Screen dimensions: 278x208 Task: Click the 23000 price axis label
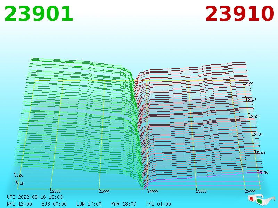104,191
